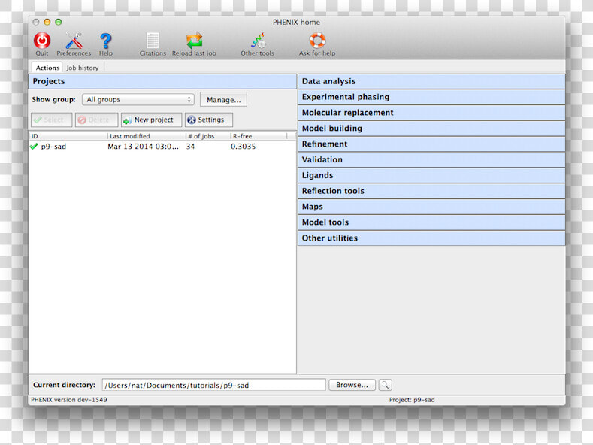Expand the Experimental phasing section

[x=431, y=97]
